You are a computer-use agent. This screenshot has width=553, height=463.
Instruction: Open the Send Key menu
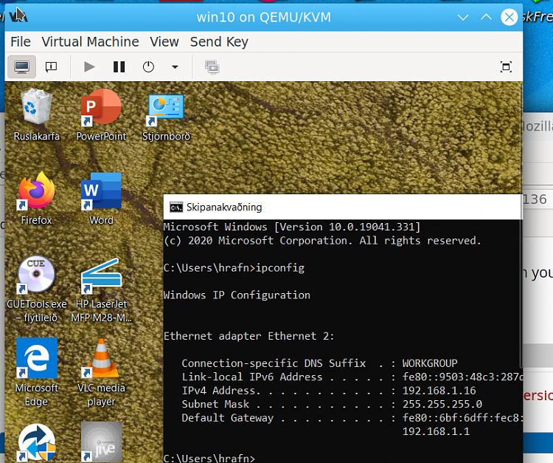coord(219,42)
